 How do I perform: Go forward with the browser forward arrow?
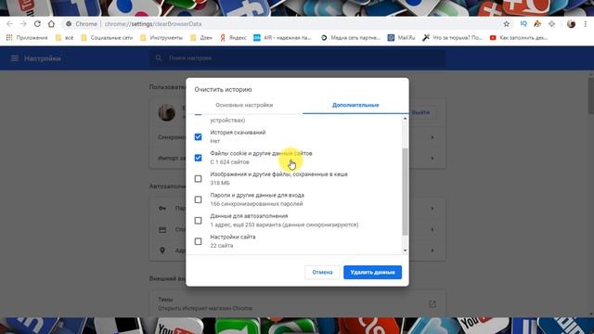[23, 24]
